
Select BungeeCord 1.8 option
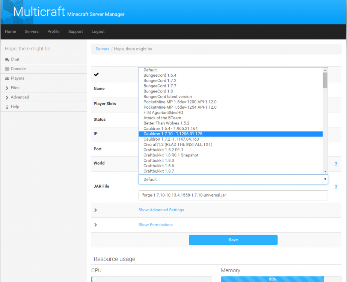(231, 91)
